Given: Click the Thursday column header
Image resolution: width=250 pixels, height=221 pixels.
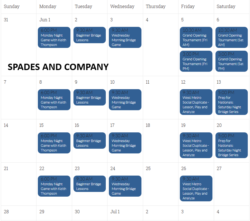Looking at the screenshot, I should (156, 6).
